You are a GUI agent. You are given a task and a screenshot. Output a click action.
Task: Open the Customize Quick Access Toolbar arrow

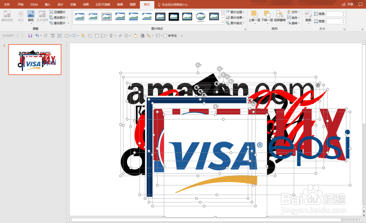coord(182,36)
